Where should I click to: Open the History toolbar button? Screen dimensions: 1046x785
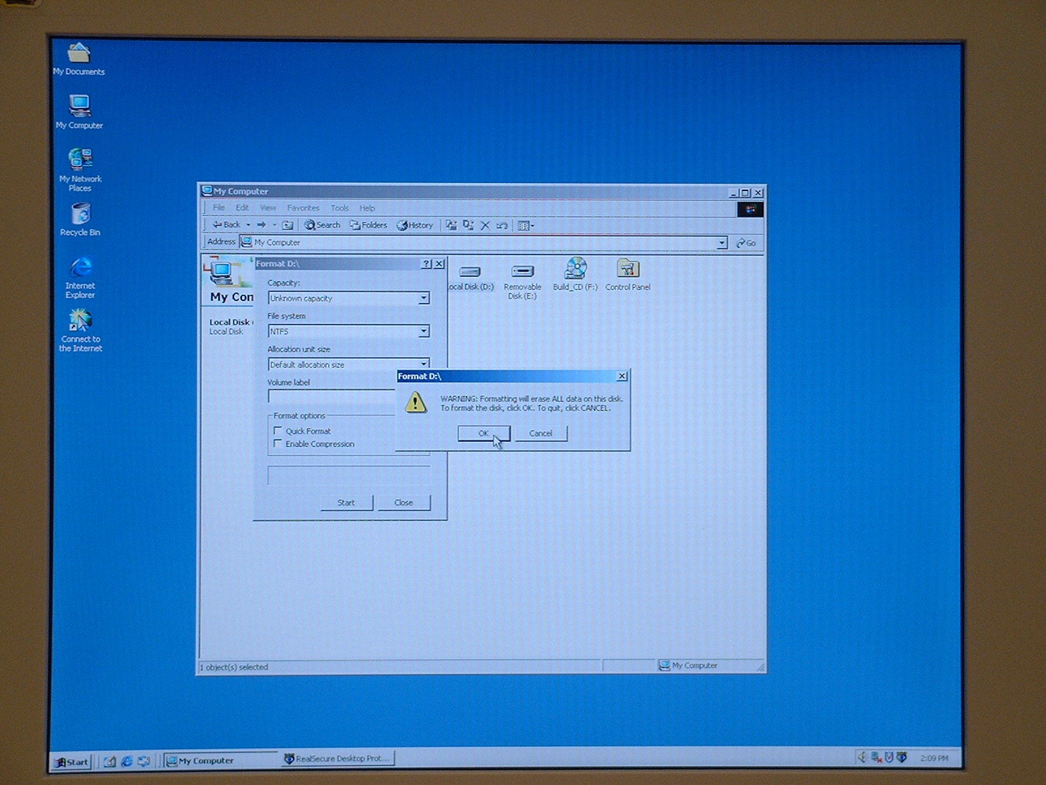[x=415, y=225]
